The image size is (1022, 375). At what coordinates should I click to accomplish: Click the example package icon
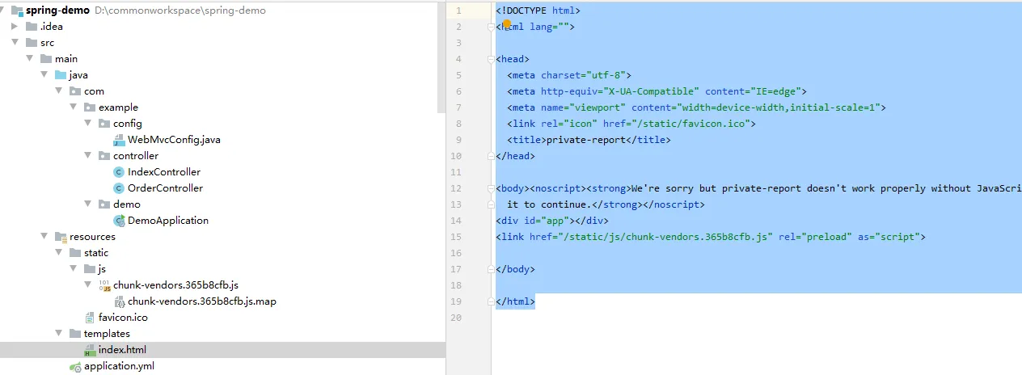click(x=90, y=107)
